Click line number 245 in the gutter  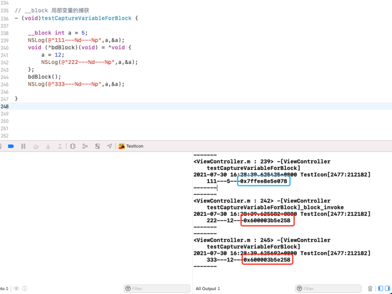pos(4,84)
